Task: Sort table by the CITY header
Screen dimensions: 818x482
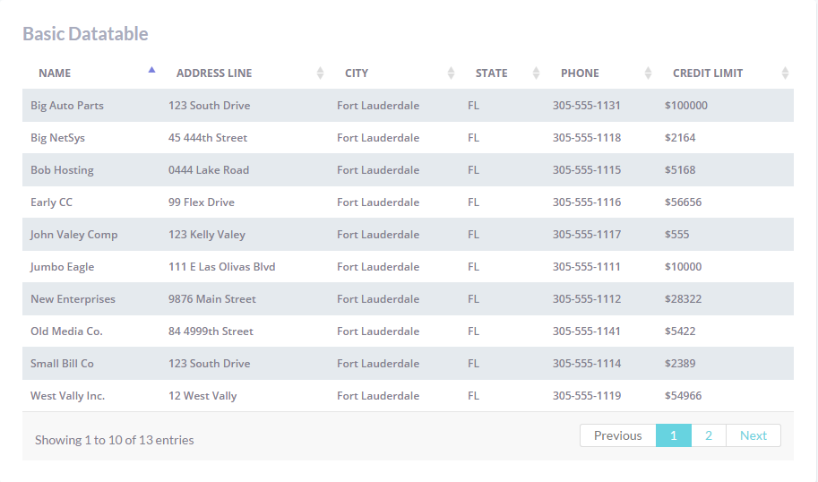Action: click(357, 73)
